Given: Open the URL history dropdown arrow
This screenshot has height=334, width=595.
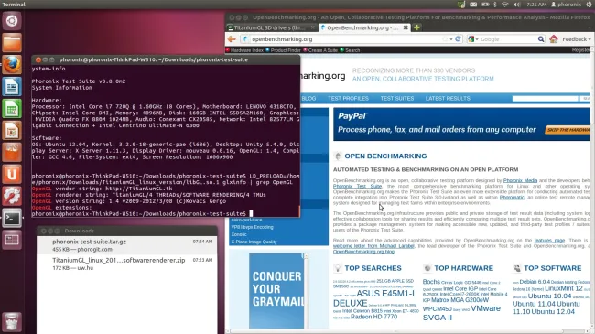Looking at the screenshot, I should (x=450, y=39).
